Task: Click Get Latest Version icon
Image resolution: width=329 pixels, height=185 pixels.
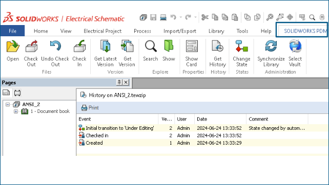Action: click(x=106, y=47)
